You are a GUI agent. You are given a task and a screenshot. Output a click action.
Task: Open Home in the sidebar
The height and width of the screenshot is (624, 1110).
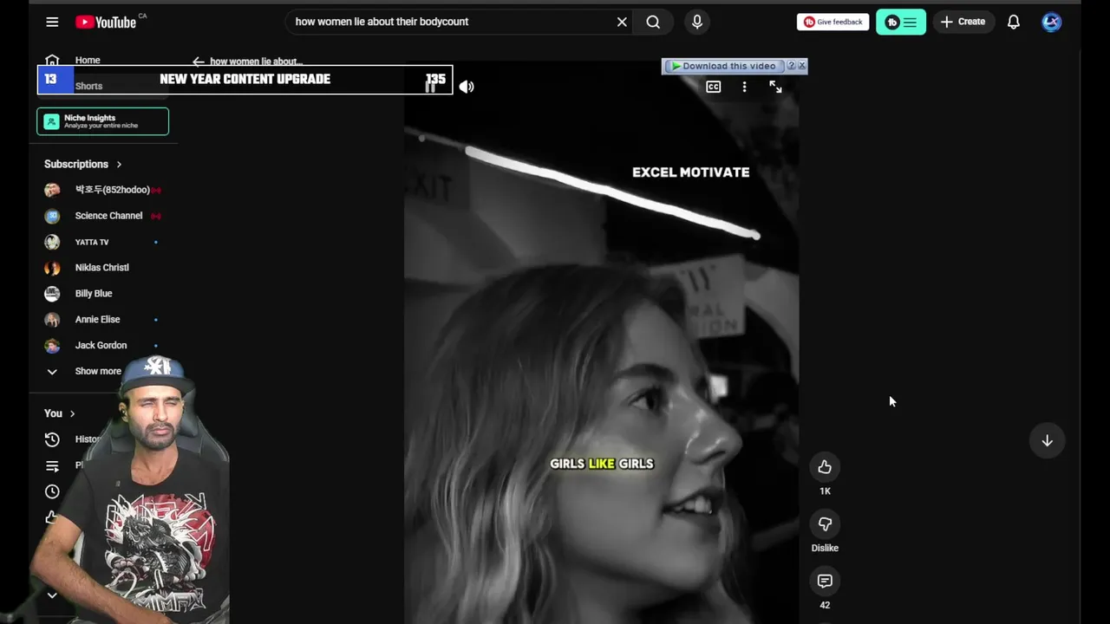tap(87, 60)
